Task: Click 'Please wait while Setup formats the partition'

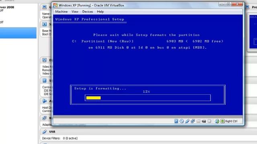Action: tap(146, 35)
